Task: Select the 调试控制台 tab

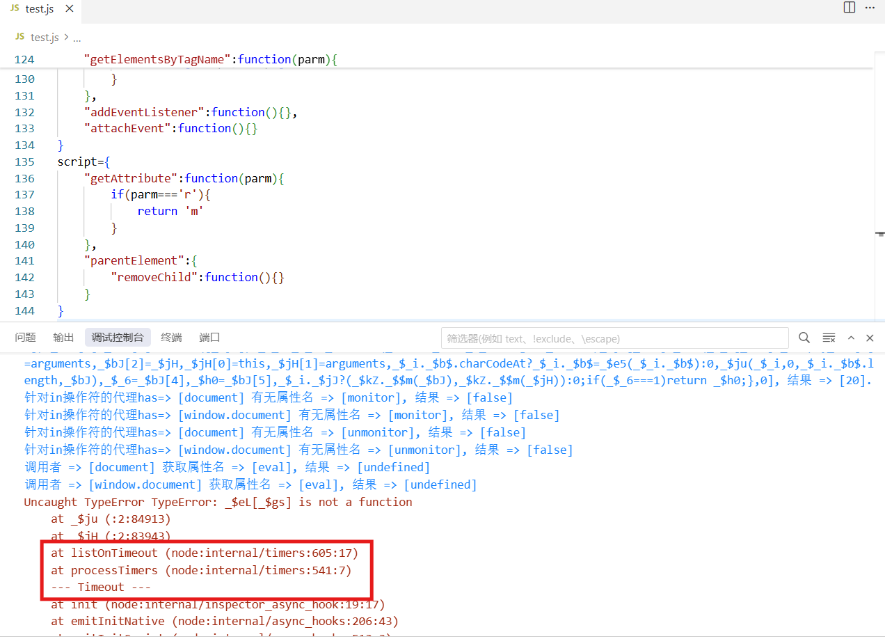Action: 118,338
